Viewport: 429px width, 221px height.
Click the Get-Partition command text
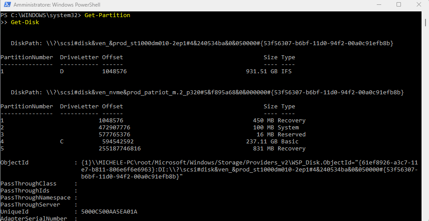pyautogui.click(x=107, y=15)
